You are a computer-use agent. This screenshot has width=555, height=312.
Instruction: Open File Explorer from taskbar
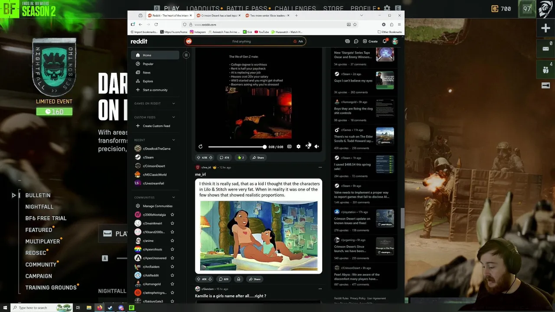pos(89,308)
